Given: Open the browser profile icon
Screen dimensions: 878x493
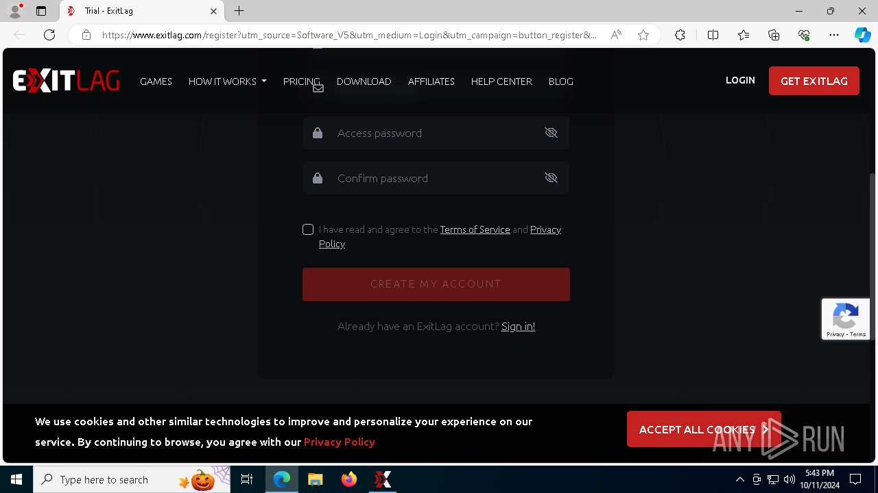Looking at the screenshot, I should 15,11.
